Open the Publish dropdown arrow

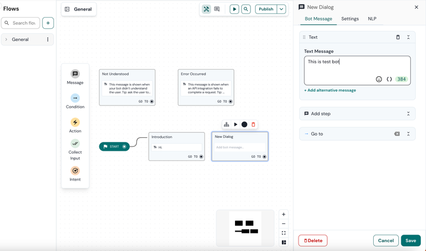point(281,9)
